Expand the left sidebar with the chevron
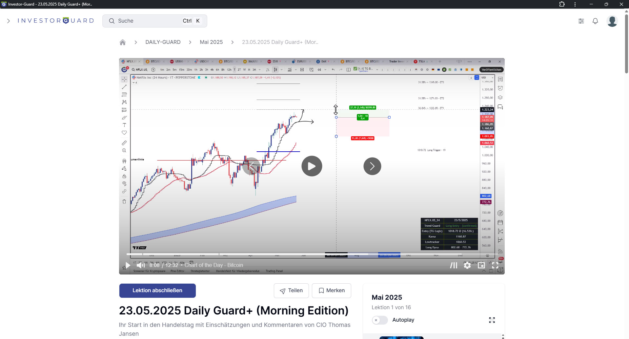629x339 pixels. pyautogui.click(x=9, y=21)
